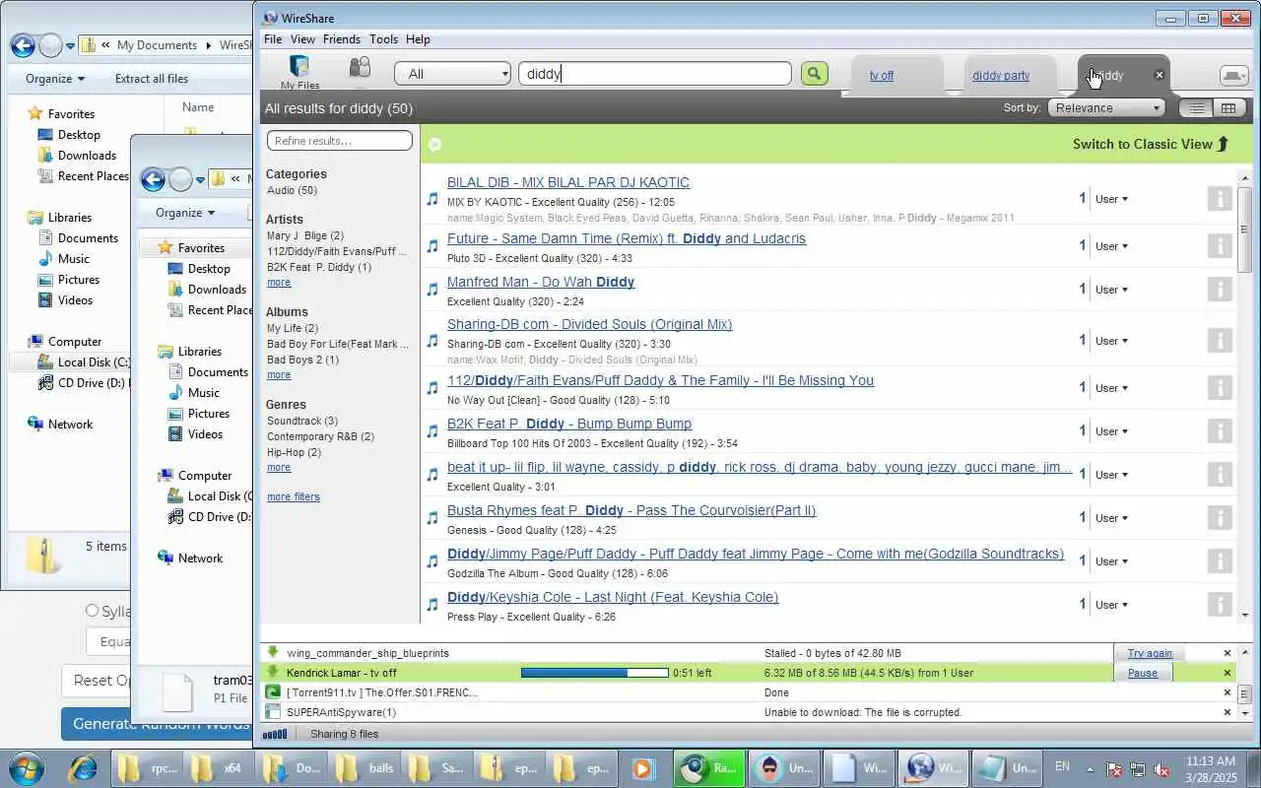Viewport: 1261px width, 788px height.
Task: Expand User dropdown for Future Same Damn Time
Action: pos(1111,246)
